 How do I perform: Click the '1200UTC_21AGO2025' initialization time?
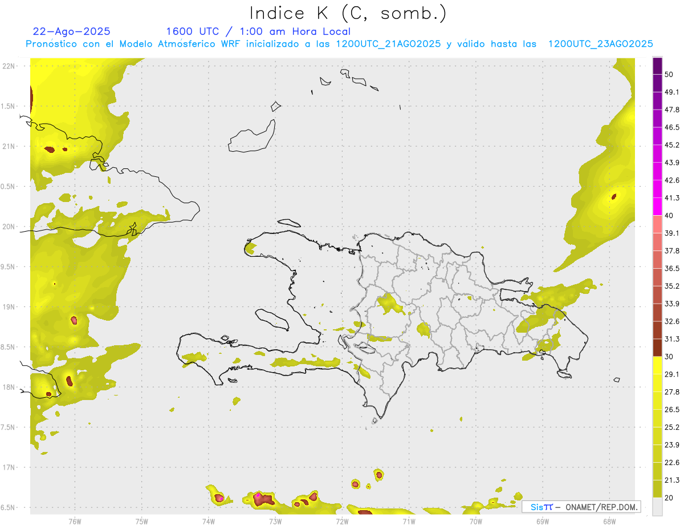[x=388, y=44]
